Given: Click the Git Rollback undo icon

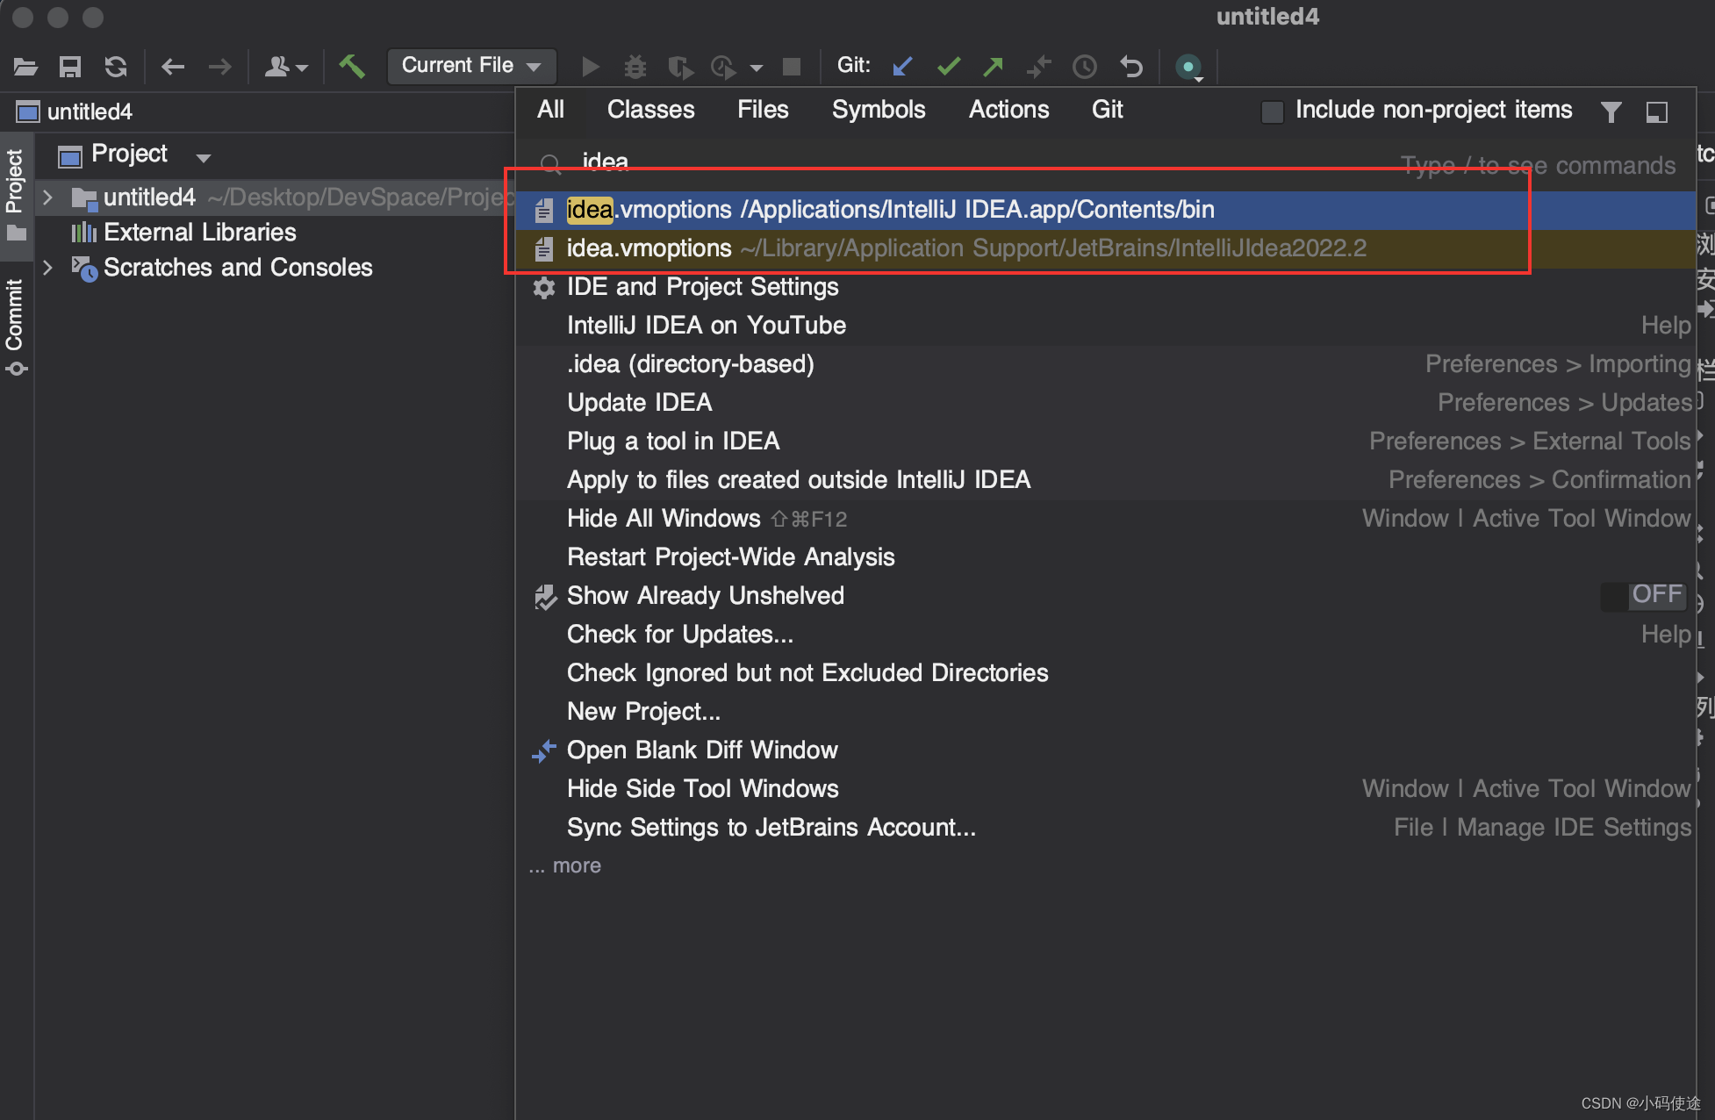Looking at the screenshot, I should coord(1131,66).
